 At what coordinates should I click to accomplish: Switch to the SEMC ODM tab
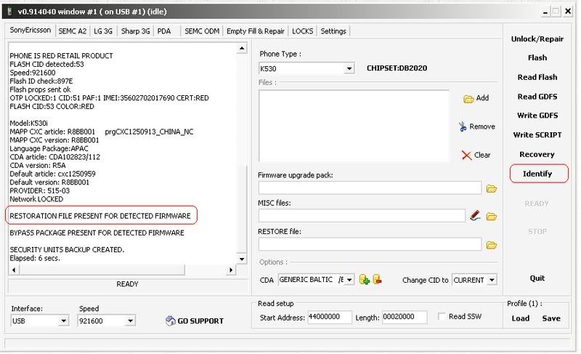[202, 31]
